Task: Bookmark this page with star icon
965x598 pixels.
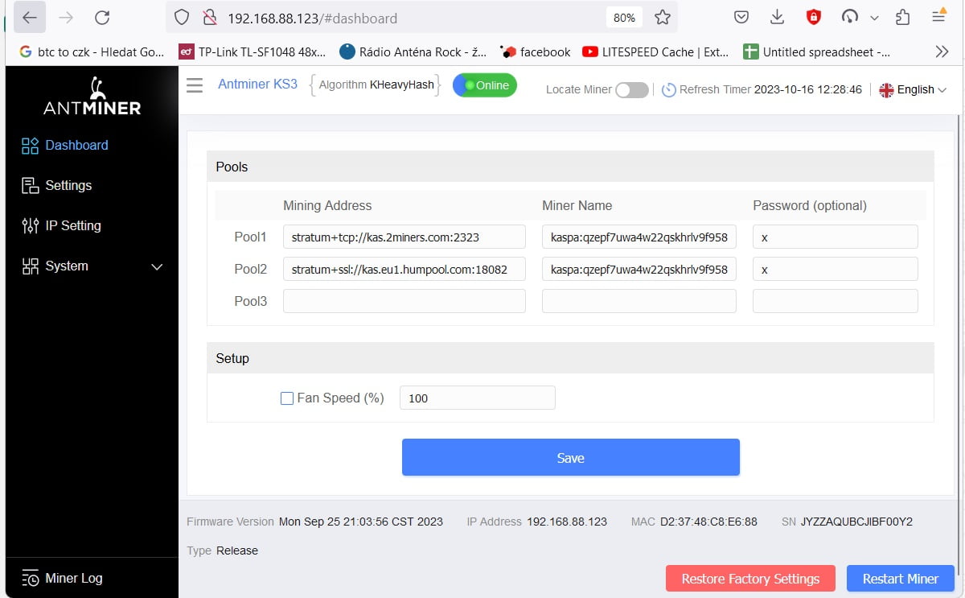Action: (663, 18)
